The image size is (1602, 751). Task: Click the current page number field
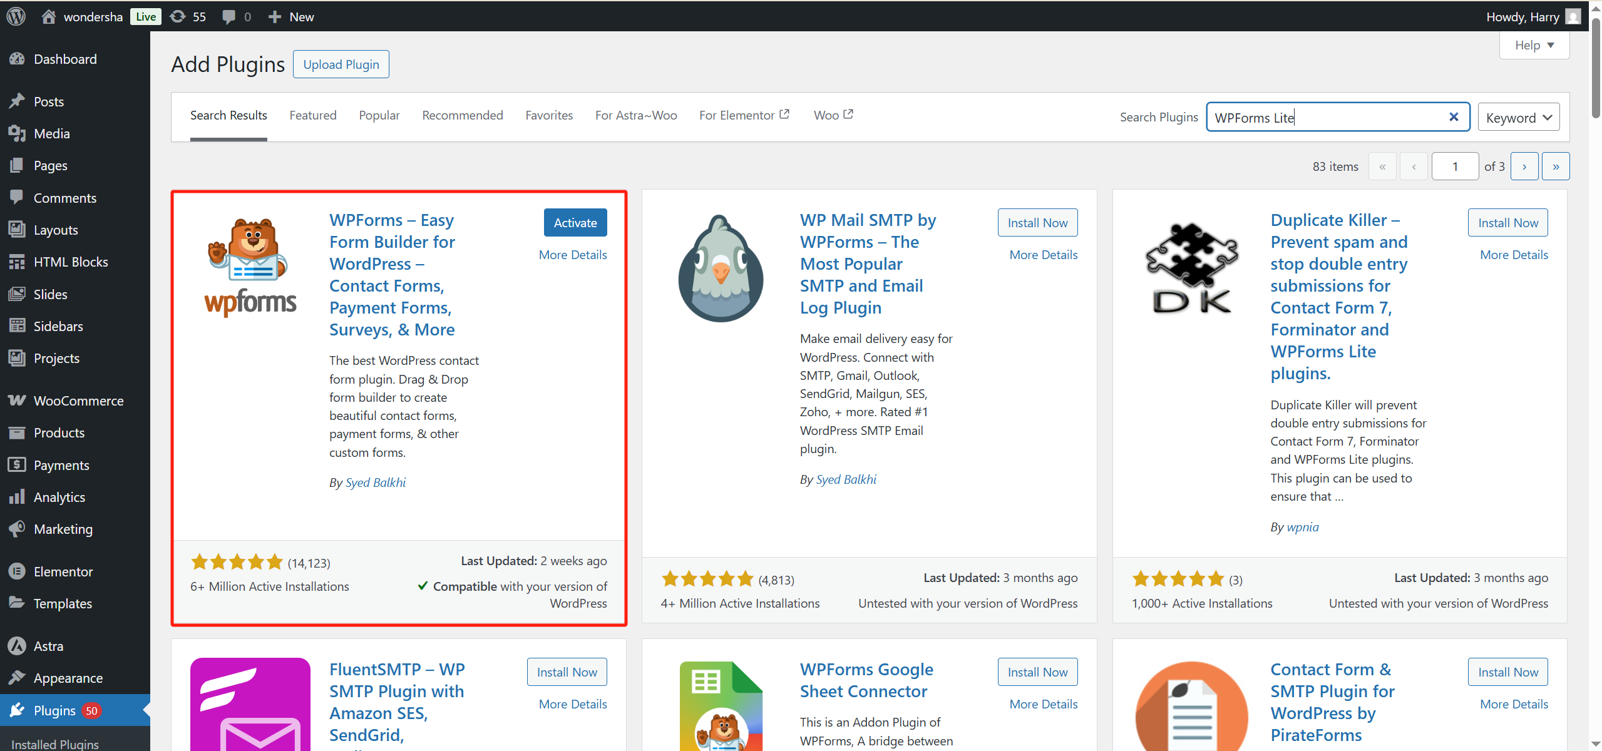[x=1454, y=166]
